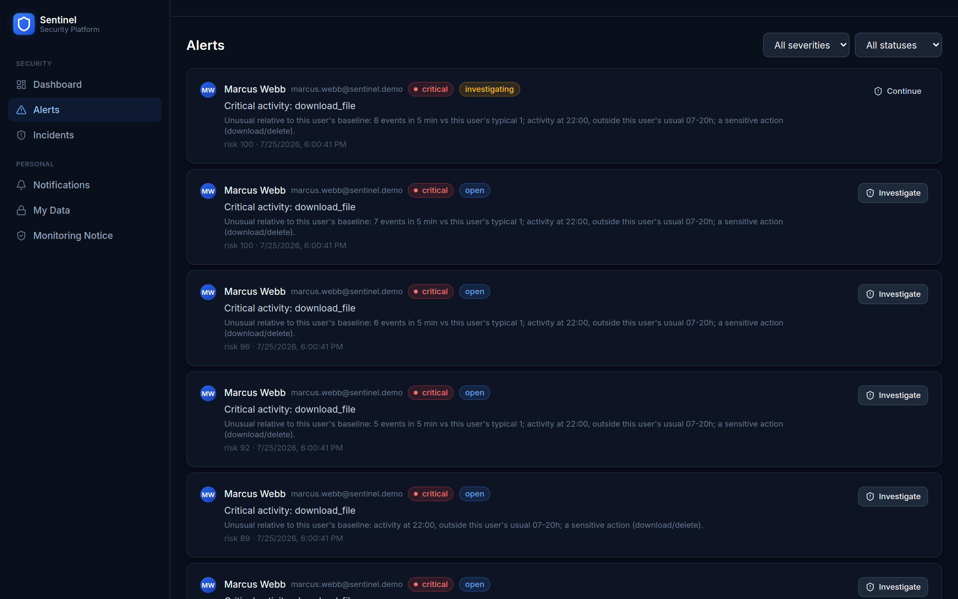Click the MW avatar on the 7-events alert

208,191
